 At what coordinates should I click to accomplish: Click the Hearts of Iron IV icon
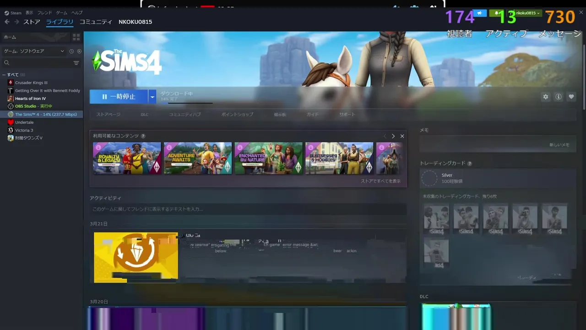(11, 99)
